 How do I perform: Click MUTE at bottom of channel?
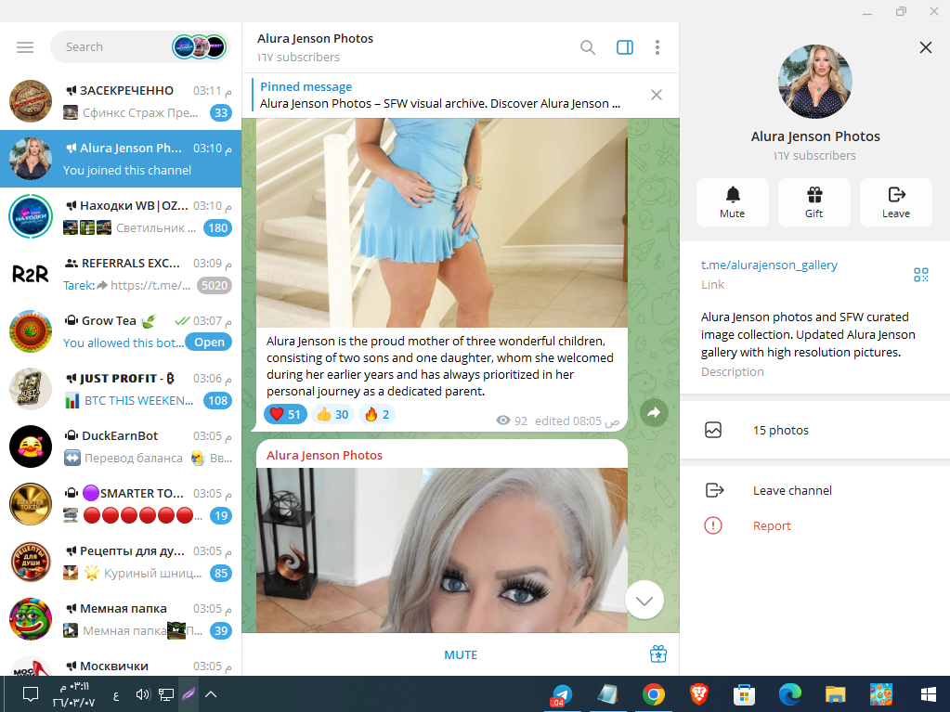click(x=461, y=654)
